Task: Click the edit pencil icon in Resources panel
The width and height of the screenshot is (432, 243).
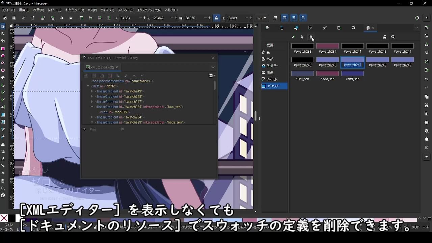Action: (x=293, y=37)
